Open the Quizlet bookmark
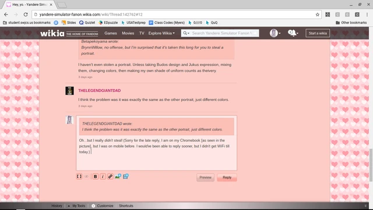The image size is (373, 210). (87, 23)
